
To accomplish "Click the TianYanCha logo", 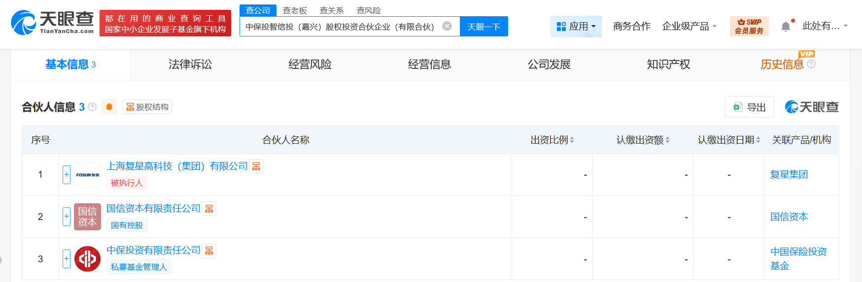I will tap(52, 23).
